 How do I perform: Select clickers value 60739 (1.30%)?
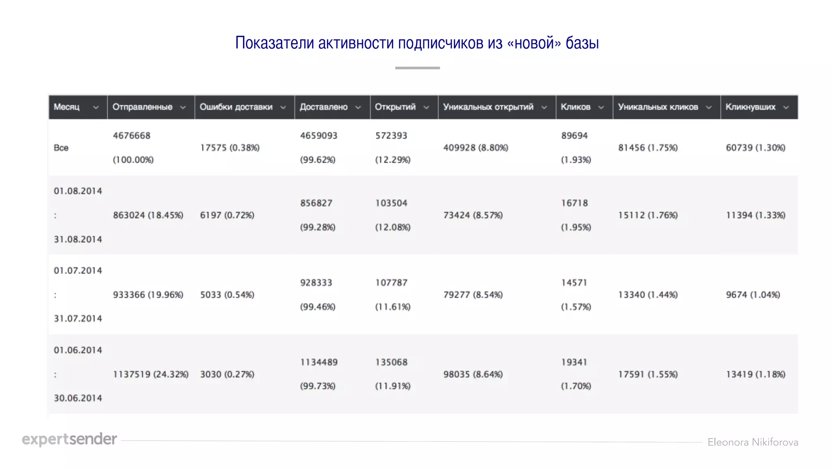[756, 148]
